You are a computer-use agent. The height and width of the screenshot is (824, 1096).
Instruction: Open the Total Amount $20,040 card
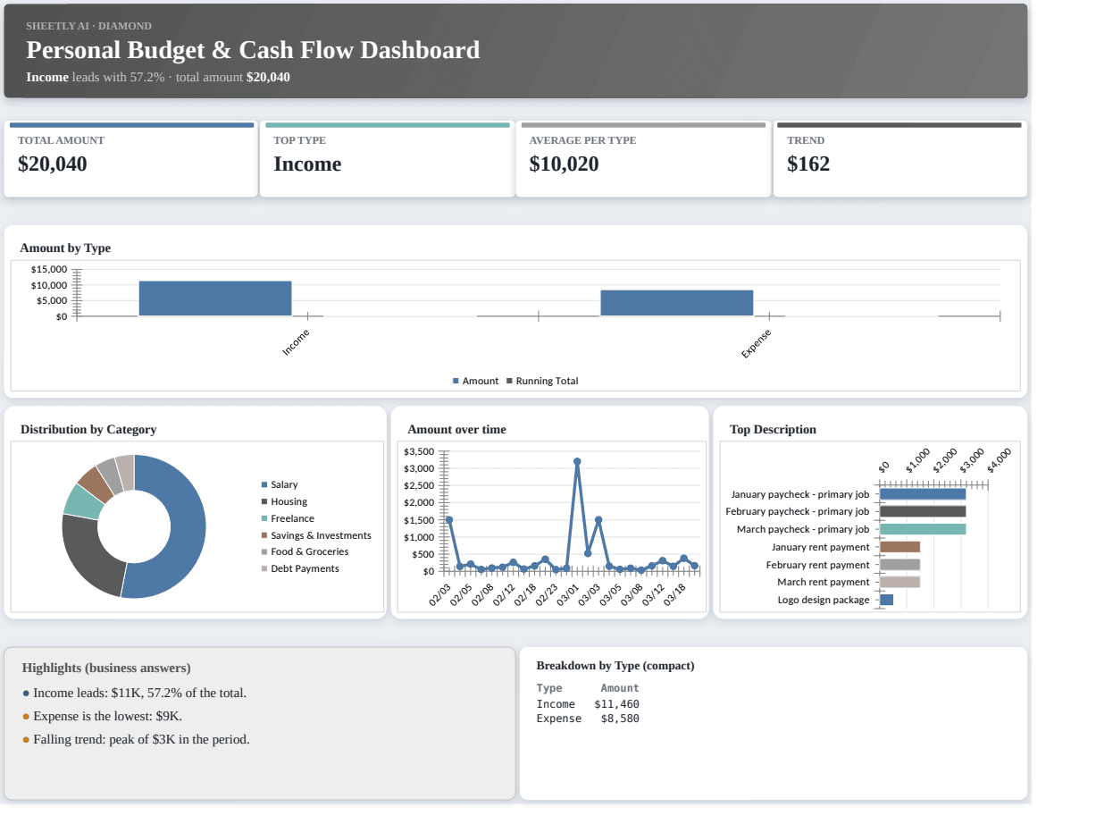[131, 159]
